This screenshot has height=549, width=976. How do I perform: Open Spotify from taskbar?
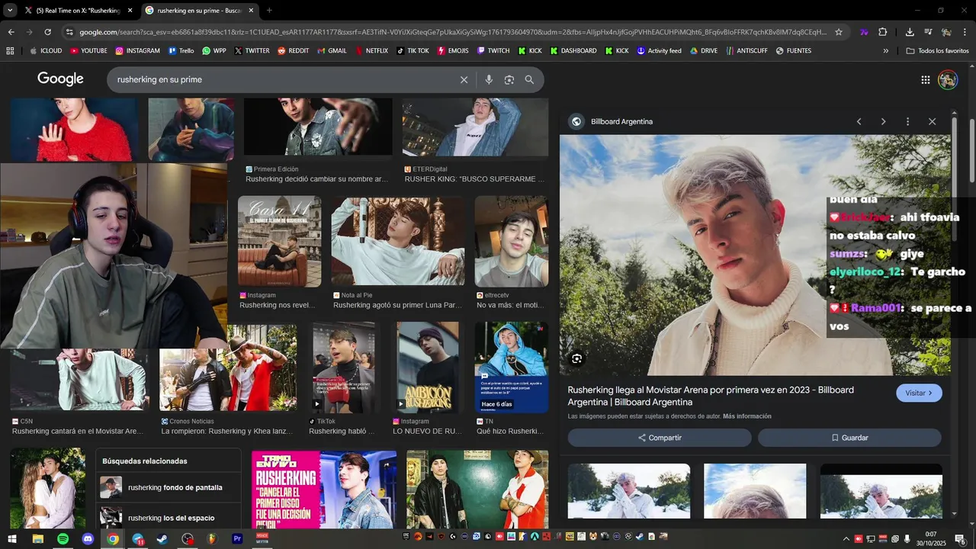(x=63, y=539)
